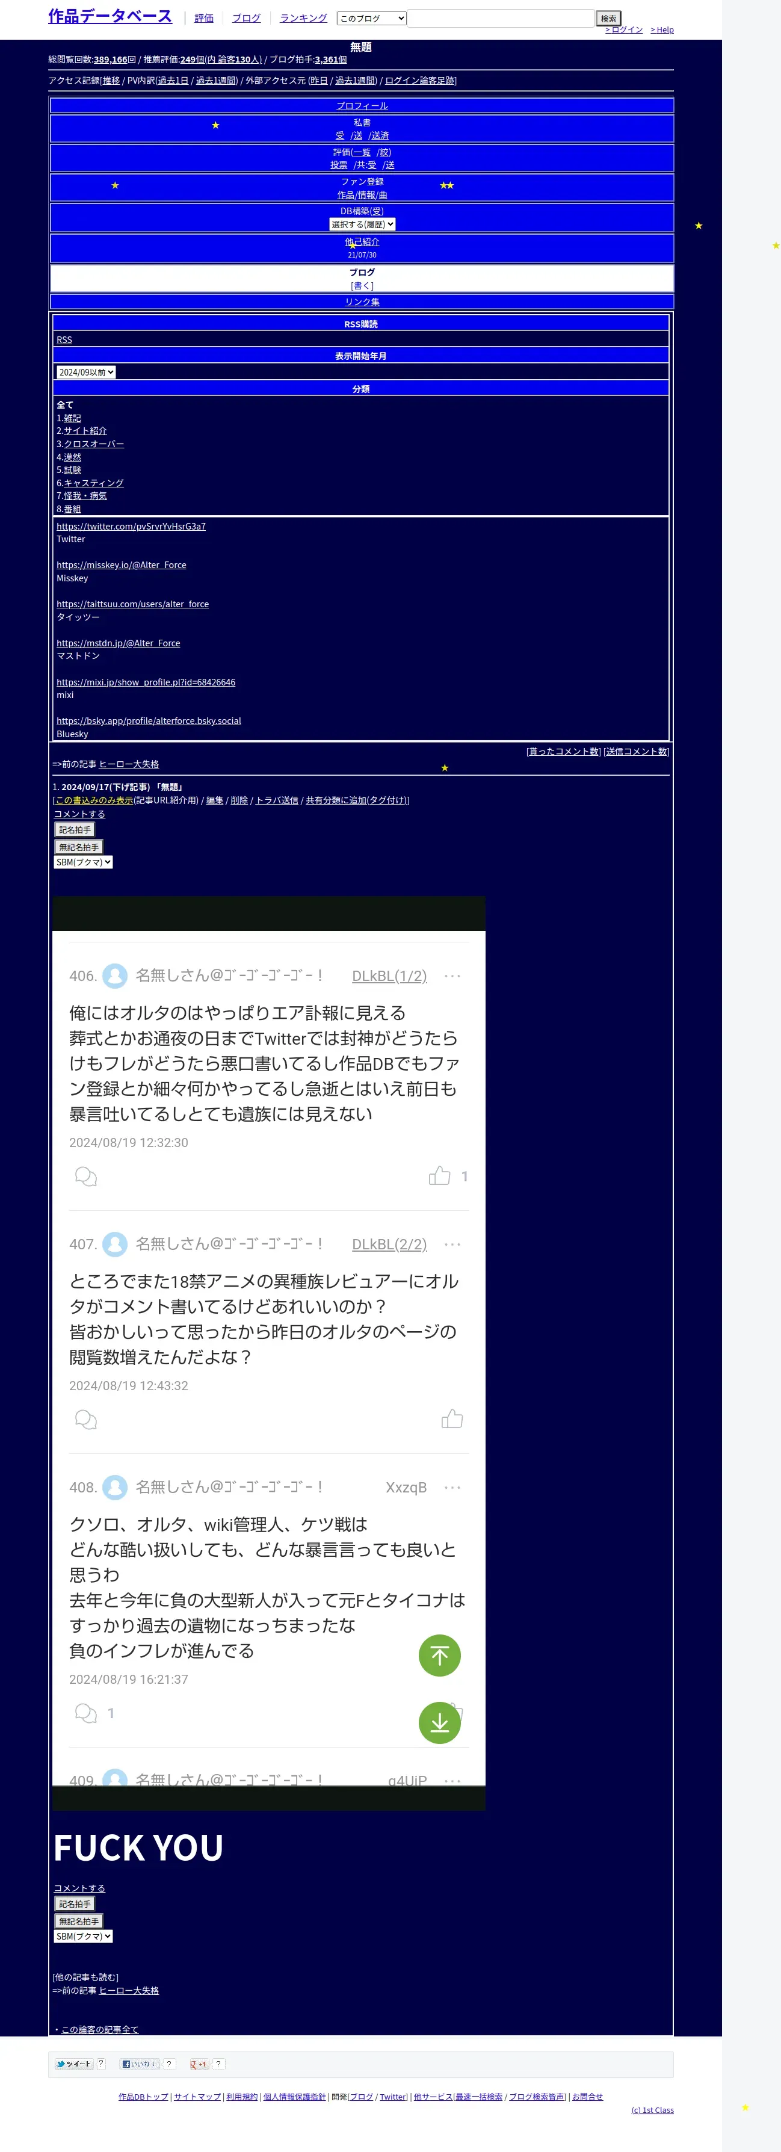781x2152 pixels.
Task: Click the green scroll-to-top arrow icon
Action: click(x=439, y=1655)
